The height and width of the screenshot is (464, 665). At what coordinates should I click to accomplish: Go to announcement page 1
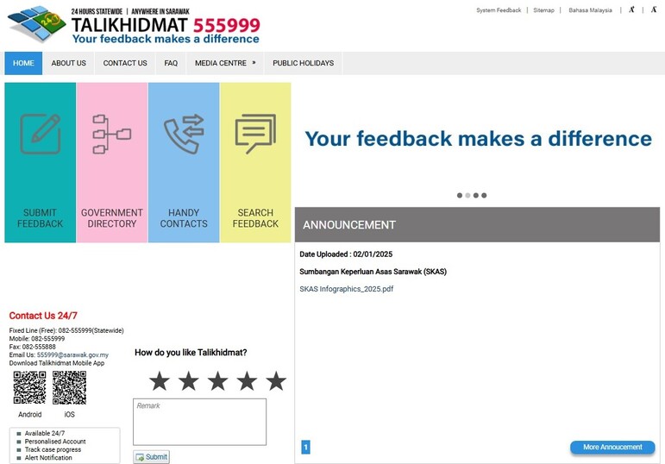306,448
